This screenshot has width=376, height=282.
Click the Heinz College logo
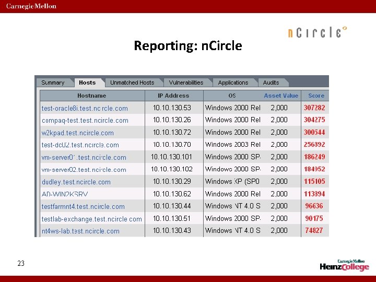[x=344, y=265]
